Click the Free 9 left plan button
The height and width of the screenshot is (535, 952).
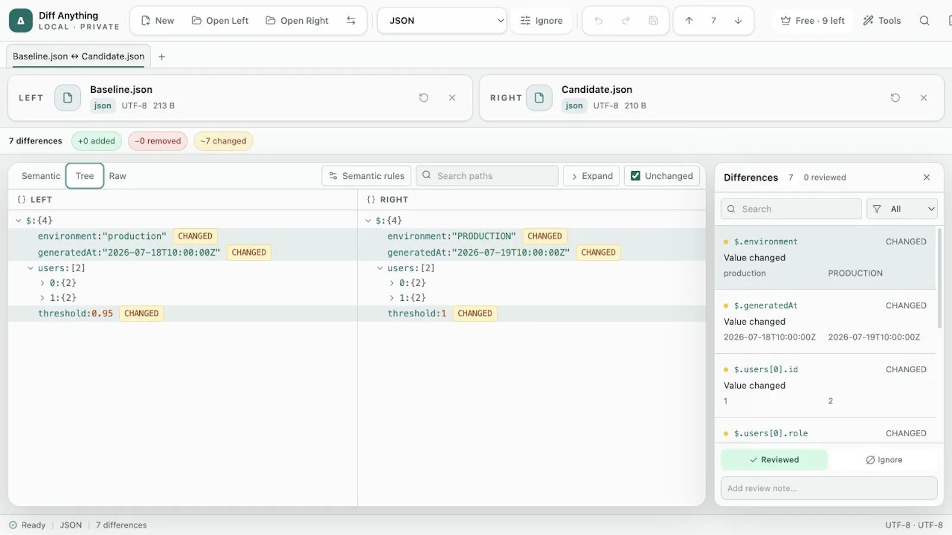point(813,21)
